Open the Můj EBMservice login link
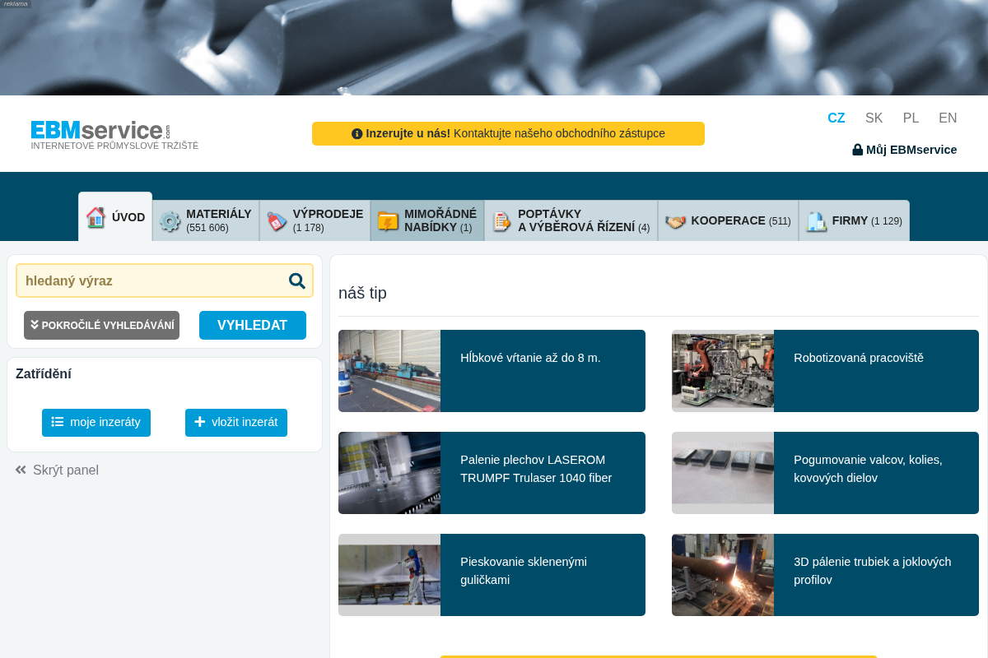 point(905,150)
